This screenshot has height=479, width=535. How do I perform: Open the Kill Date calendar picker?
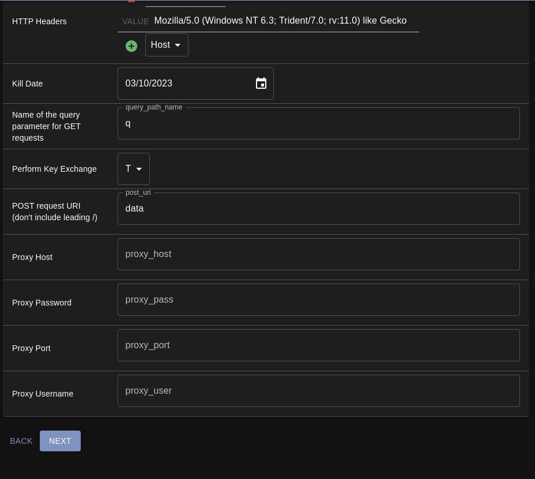click(261, 83)
